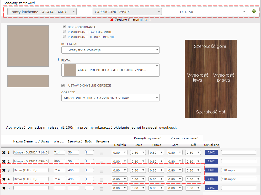The height and width of the screenshot is (195, 261).
Task: Delete row 2 using its X icon
Action: (4, 161)
